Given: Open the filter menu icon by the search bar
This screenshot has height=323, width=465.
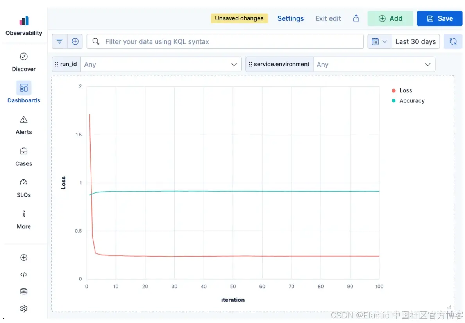Looking at the screenshot, I should (59, 41).
